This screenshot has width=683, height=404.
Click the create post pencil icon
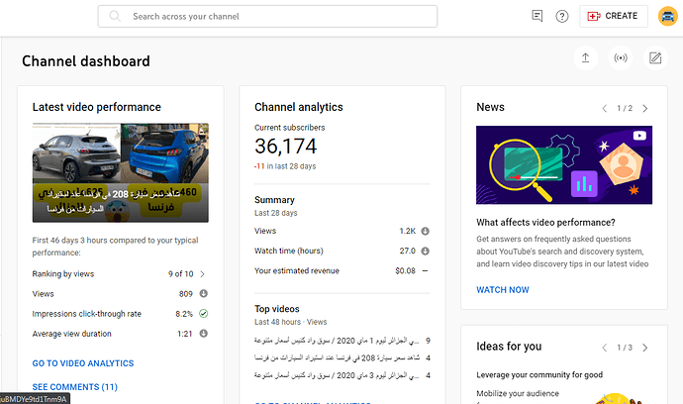[x=655, y=58]
